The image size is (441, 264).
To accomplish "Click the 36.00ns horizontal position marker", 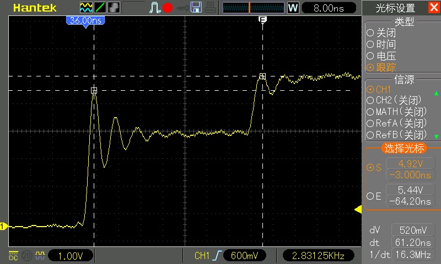I will (85, 20).
